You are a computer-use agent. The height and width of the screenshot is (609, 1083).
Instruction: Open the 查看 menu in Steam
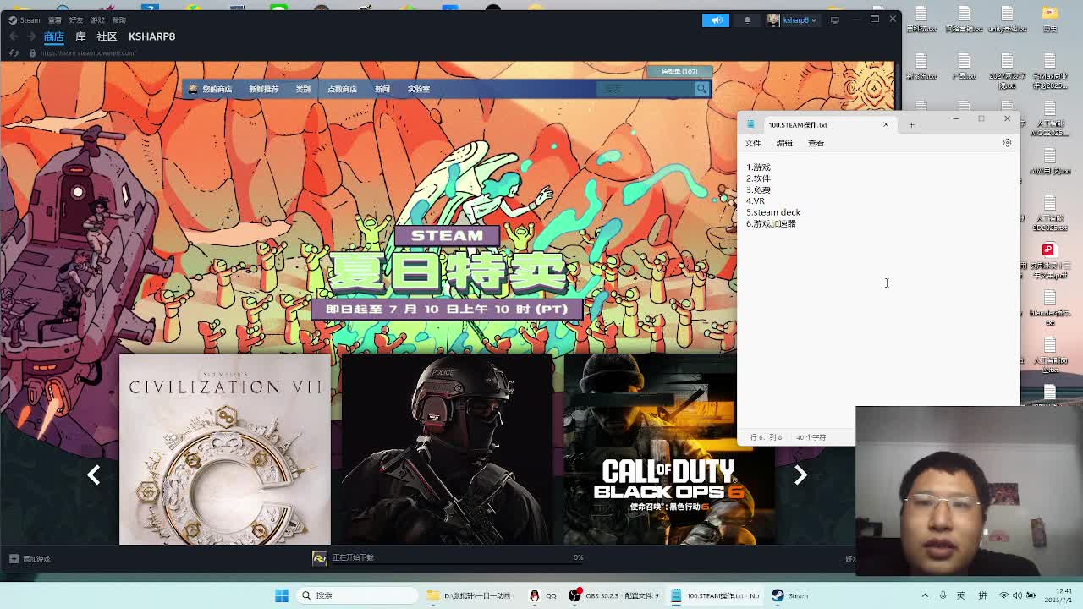coord(55,19)
